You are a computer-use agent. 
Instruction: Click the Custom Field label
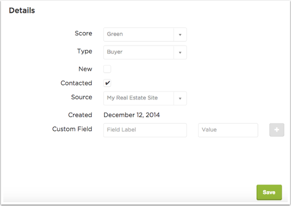pos(72,129)
